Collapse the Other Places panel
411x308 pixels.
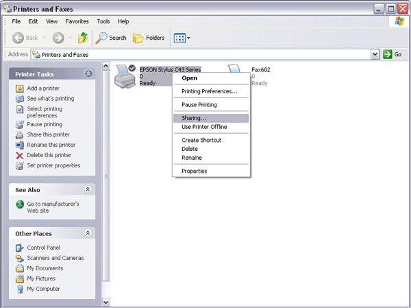(88, 233)
